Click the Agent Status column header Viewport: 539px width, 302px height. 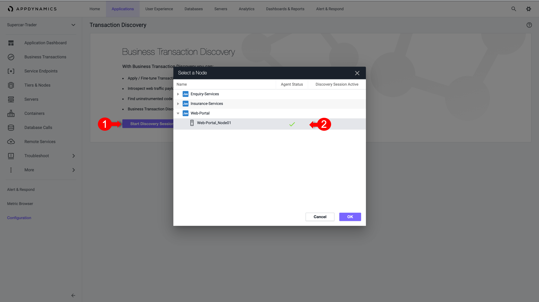292,84
